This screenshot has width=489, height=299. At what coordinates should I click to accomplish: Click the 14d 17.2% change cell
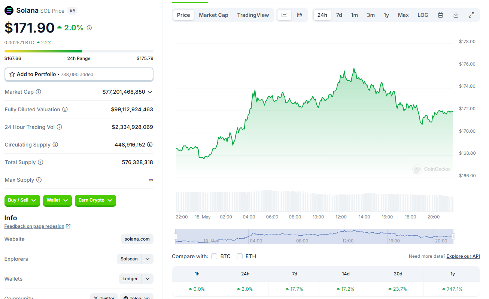(345, 289)
